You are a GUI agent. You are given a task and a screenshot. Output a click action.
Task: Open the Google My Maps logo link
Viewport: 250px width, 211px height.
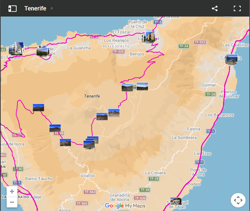(125, 206)
